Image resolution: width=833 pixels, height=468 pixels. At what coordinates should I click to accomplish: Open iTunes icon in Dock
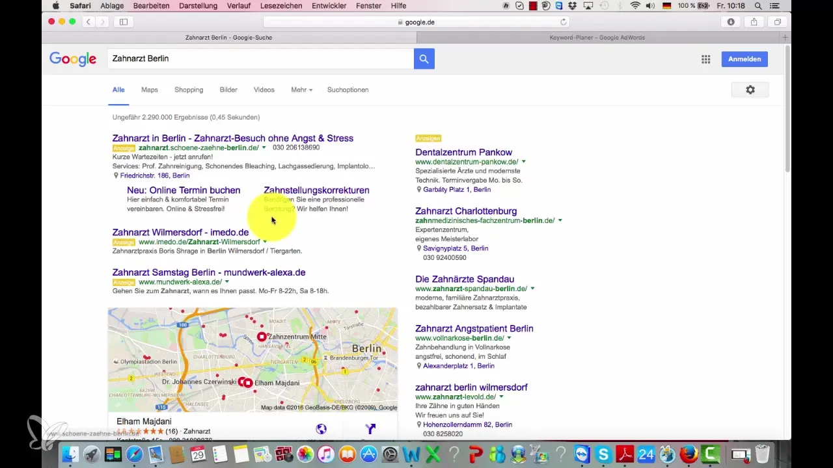326,454
